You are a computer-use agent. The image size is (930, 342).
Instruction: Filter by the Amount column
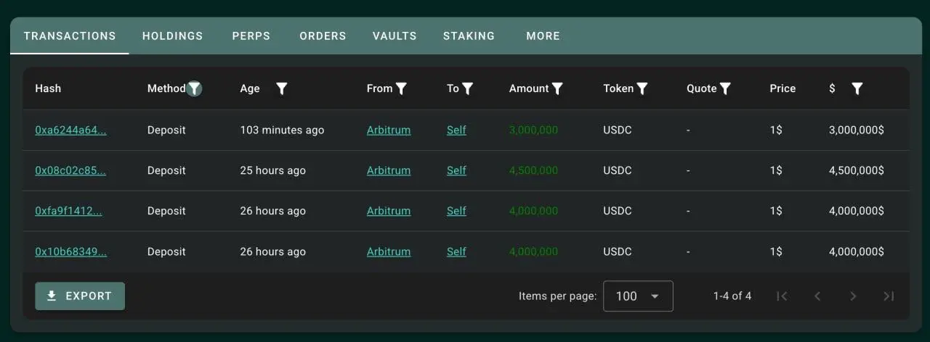557,88
